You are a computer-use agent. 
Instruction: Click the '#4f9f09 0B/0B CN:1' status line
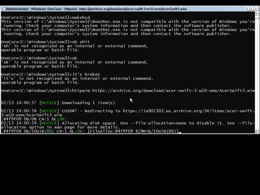tap(34, 119)
